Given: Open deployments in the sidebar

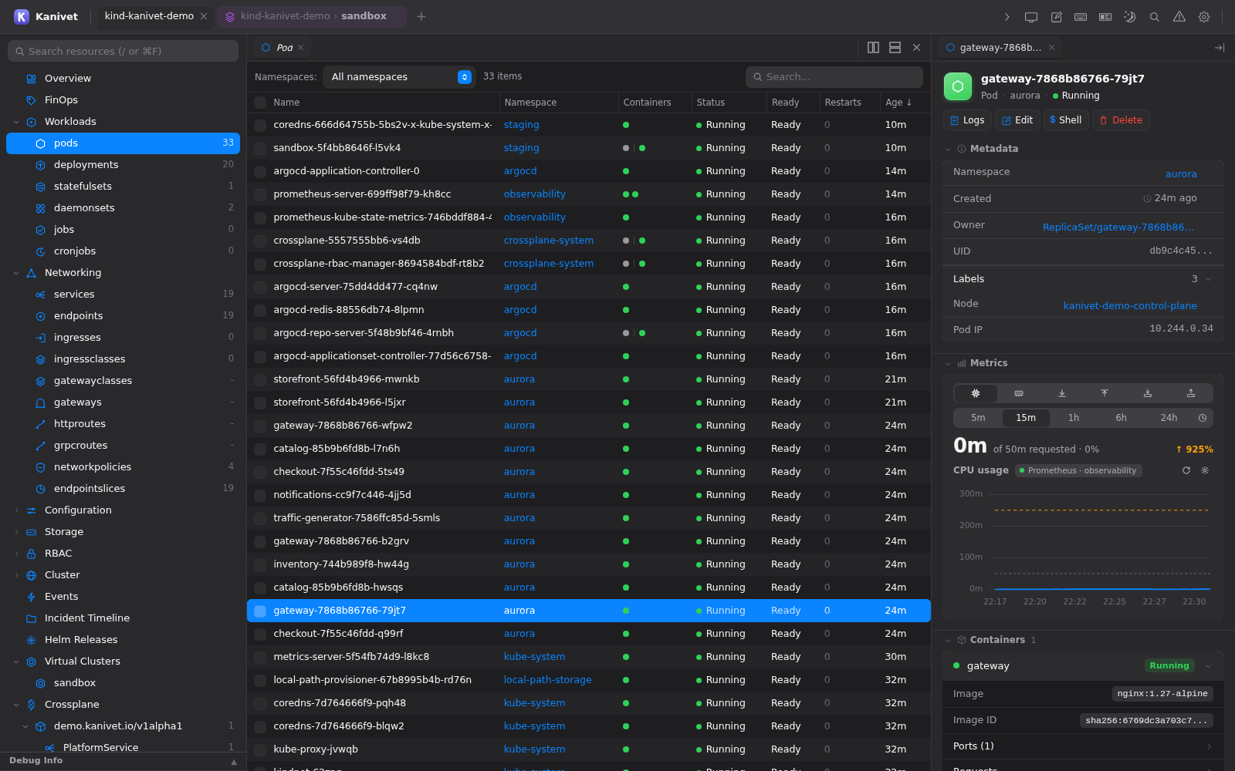Looking at the screenshot, I should coord(123,165).
